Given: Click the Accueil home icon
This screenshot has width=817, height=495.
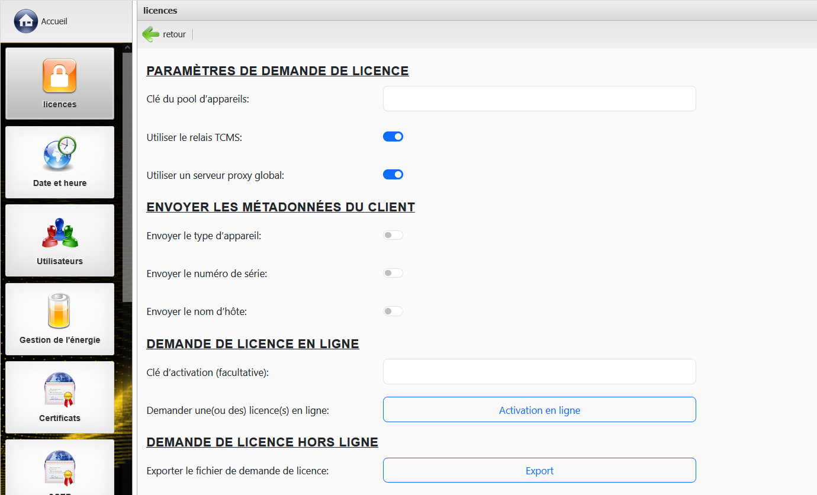Looking at the screenshot, I should coord(25,21).
